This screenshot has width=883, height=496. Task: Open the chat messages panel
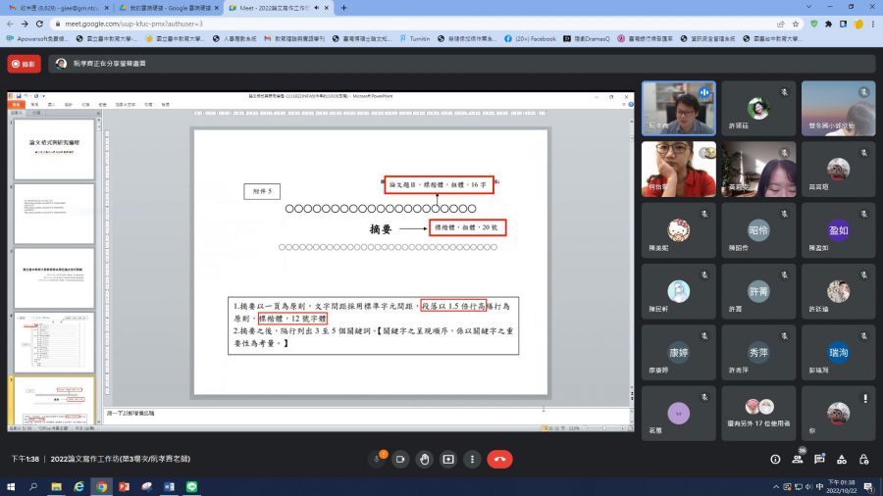(x=819, y=459)
